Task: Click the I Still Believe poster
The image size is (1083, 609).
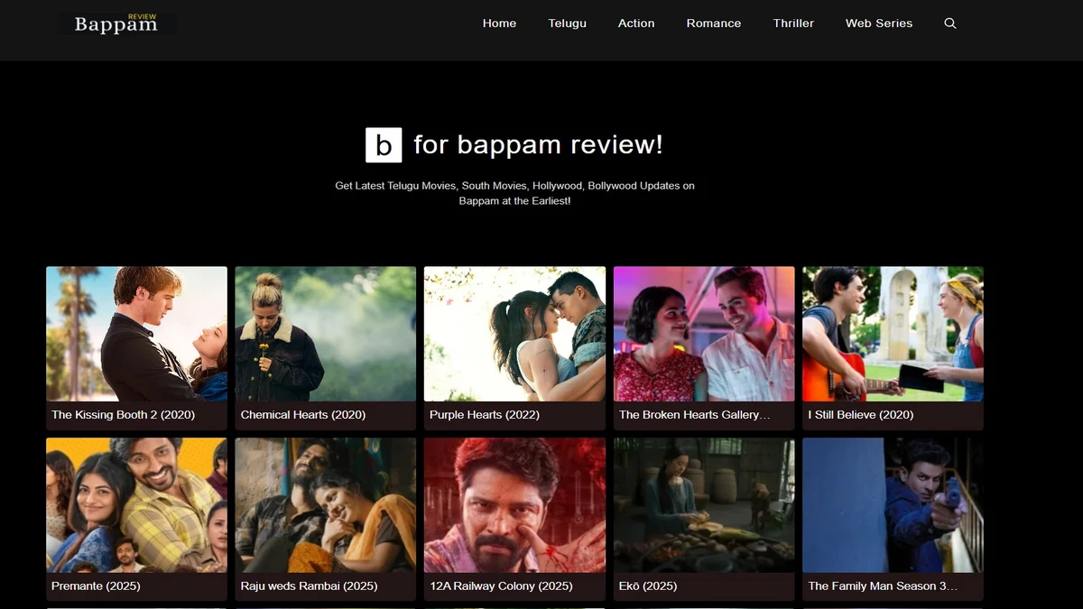Action: 892,334
